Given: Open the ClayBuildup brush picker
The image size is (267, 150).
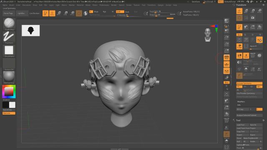Looking at the screenshot, I should [9, 24].
